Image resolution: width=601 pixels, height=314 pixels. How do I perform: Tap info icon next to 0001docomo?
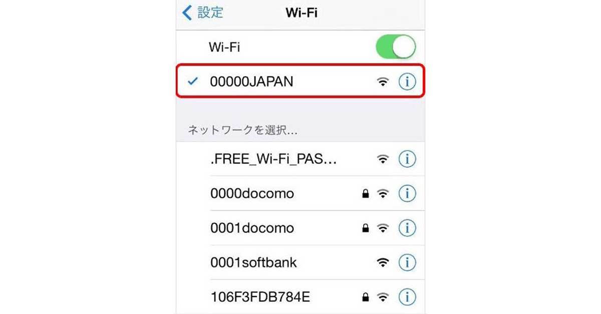(407, 228)
